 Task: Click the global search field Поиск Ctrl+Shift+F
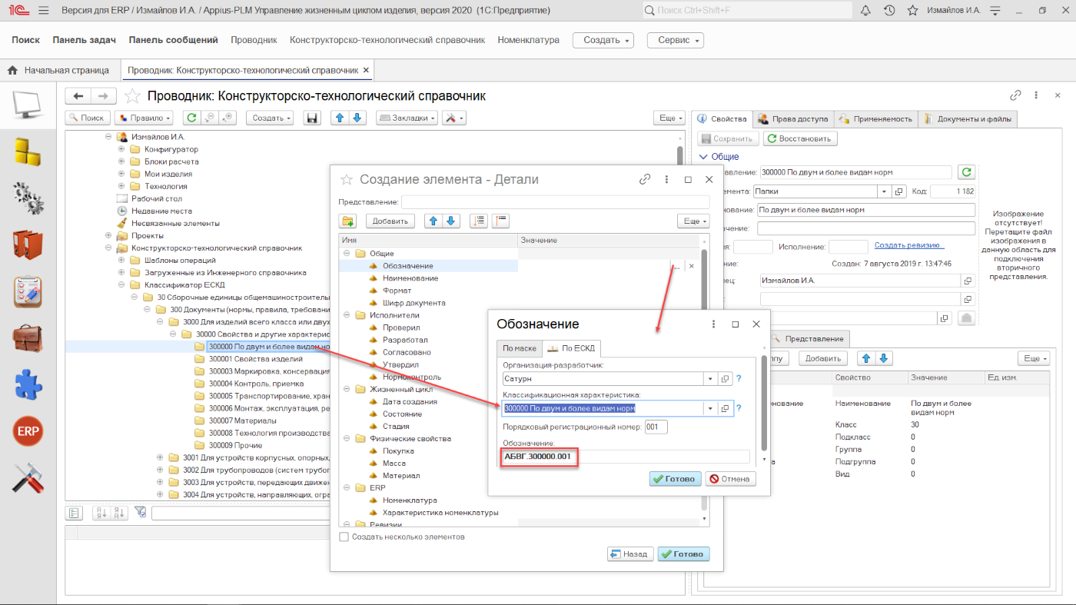pos(747,10)
